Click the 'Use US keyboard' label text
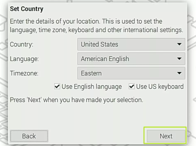Image resolution: width=196 pixels, height=146 pixels. [x=160, y=87]
